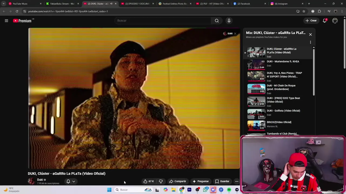Open the YouTube hamburger guide menu
346x194 pixels.
tap(6, 21)
